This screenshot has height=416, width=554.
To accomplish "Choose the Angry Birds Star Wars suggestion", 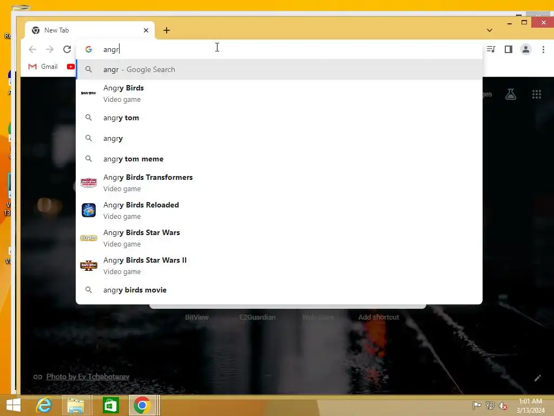I will pyautogui.click(x=279, y=238).
